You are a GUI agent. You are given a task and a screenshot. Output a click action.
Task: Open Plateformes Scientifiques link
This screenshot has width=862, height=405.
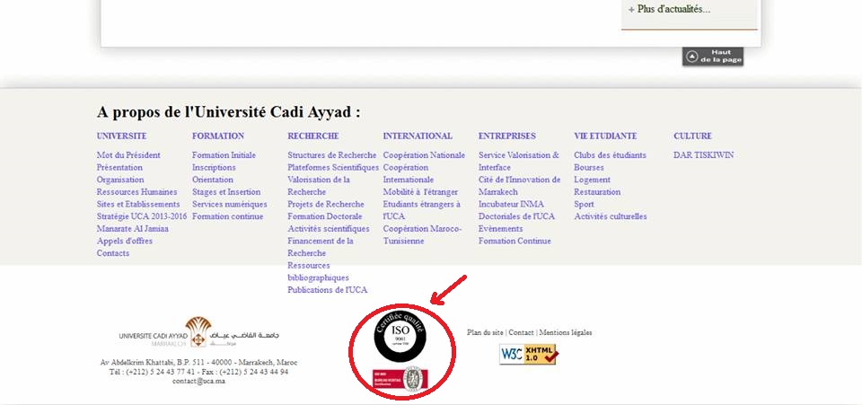coord(333,167)
